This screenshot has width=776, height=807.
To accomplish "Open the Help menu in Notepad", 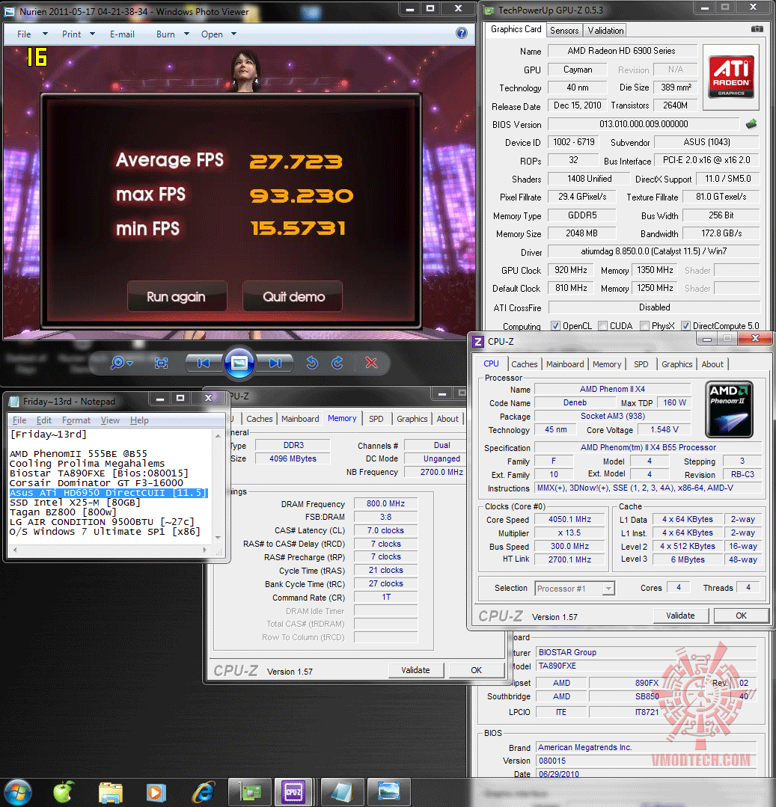I will [x=139, y=420].
